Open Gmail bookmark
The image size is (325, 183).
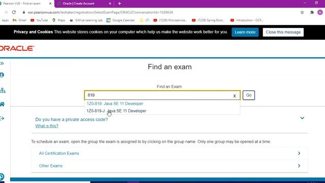(x=20, y=20)
